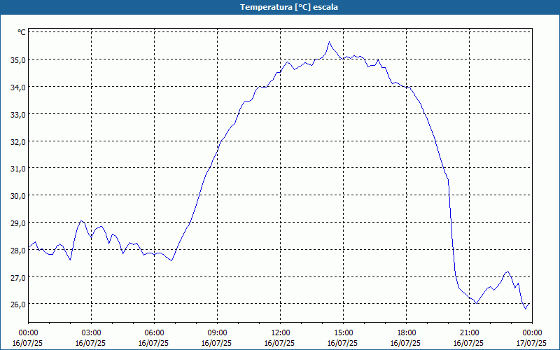Image resolution: width=560 pixels, height=350 pixels.
Task: Click the 29,0 y-axis label
Action: coord(17,223)
